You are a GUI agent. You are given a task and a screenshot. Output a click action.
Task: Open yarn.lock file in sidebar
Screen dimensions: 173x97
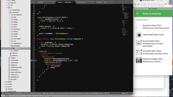tap(14, 79)
